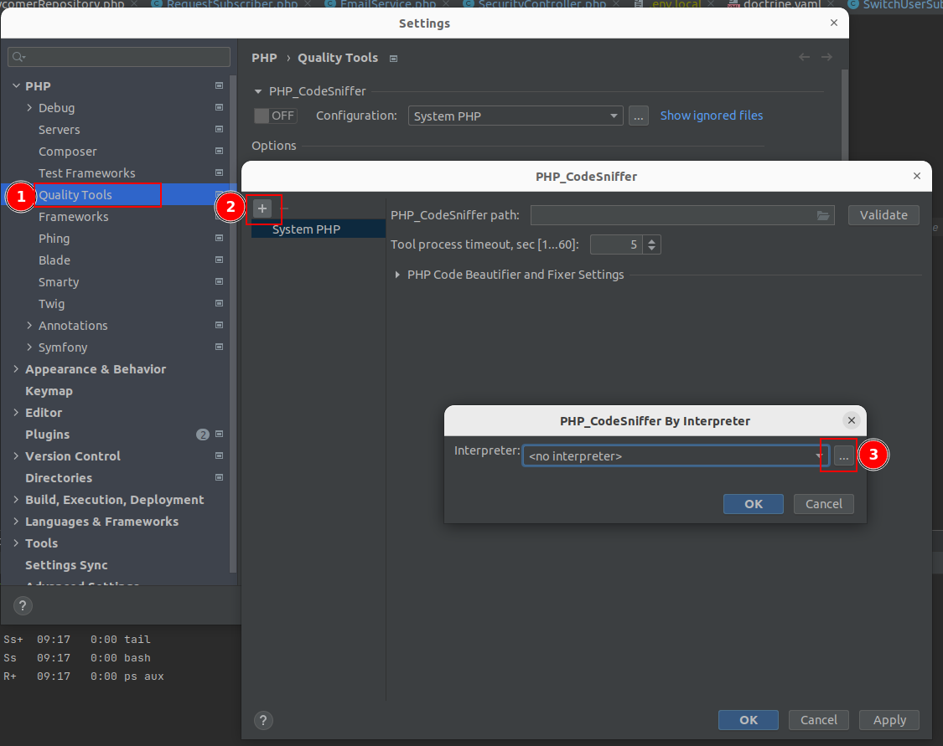
Task: Click the settings search field
Action: (119, 57)
